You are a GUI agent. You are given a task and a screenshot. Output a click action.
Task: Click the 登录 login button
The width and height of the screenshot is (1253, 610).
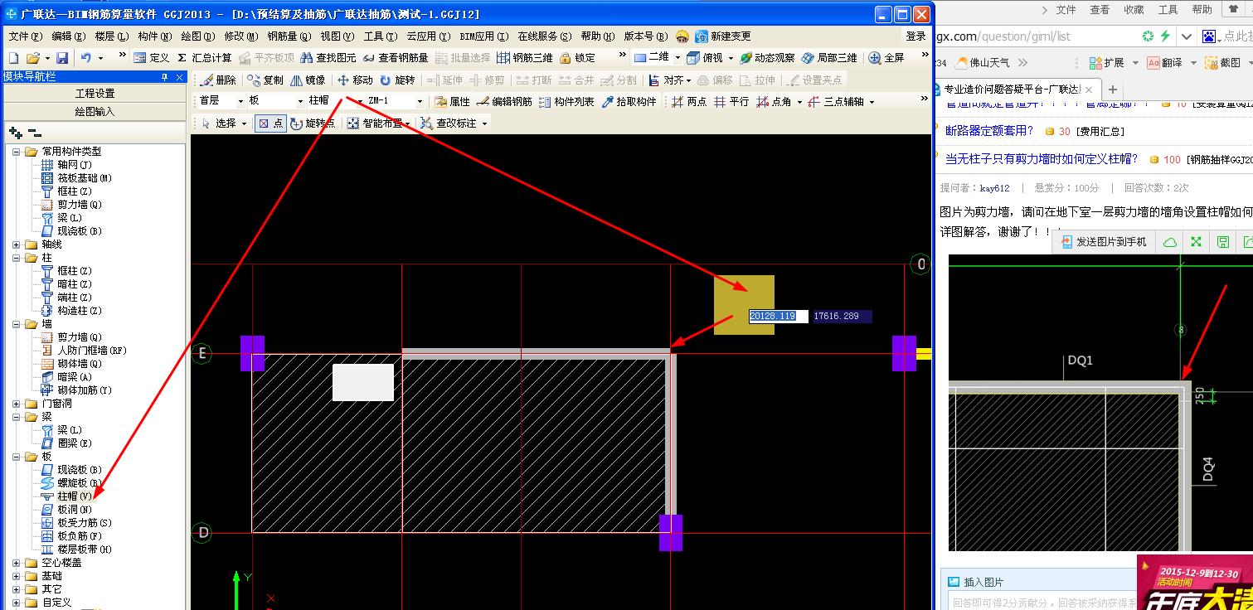coord(915,36)
